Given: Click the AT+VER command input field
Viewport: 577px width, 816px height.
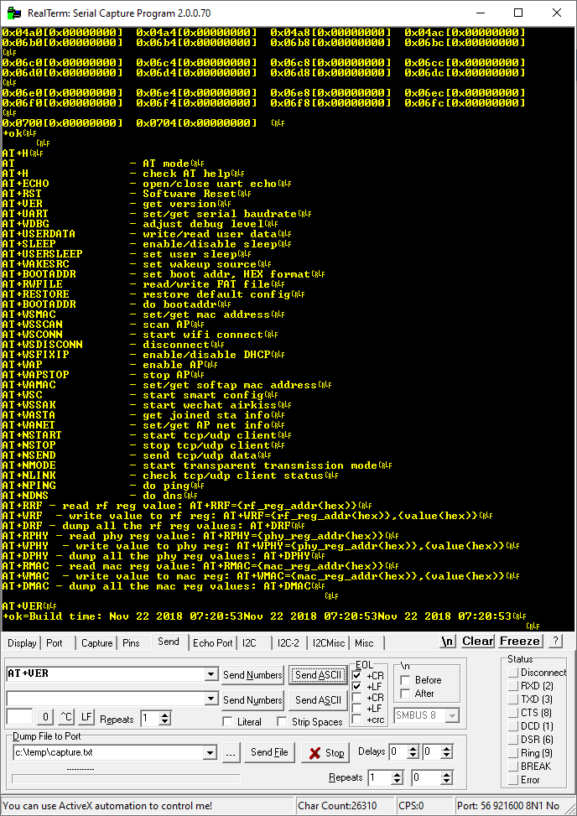Looking at the screenshot, I should click(x=106, y=674).
